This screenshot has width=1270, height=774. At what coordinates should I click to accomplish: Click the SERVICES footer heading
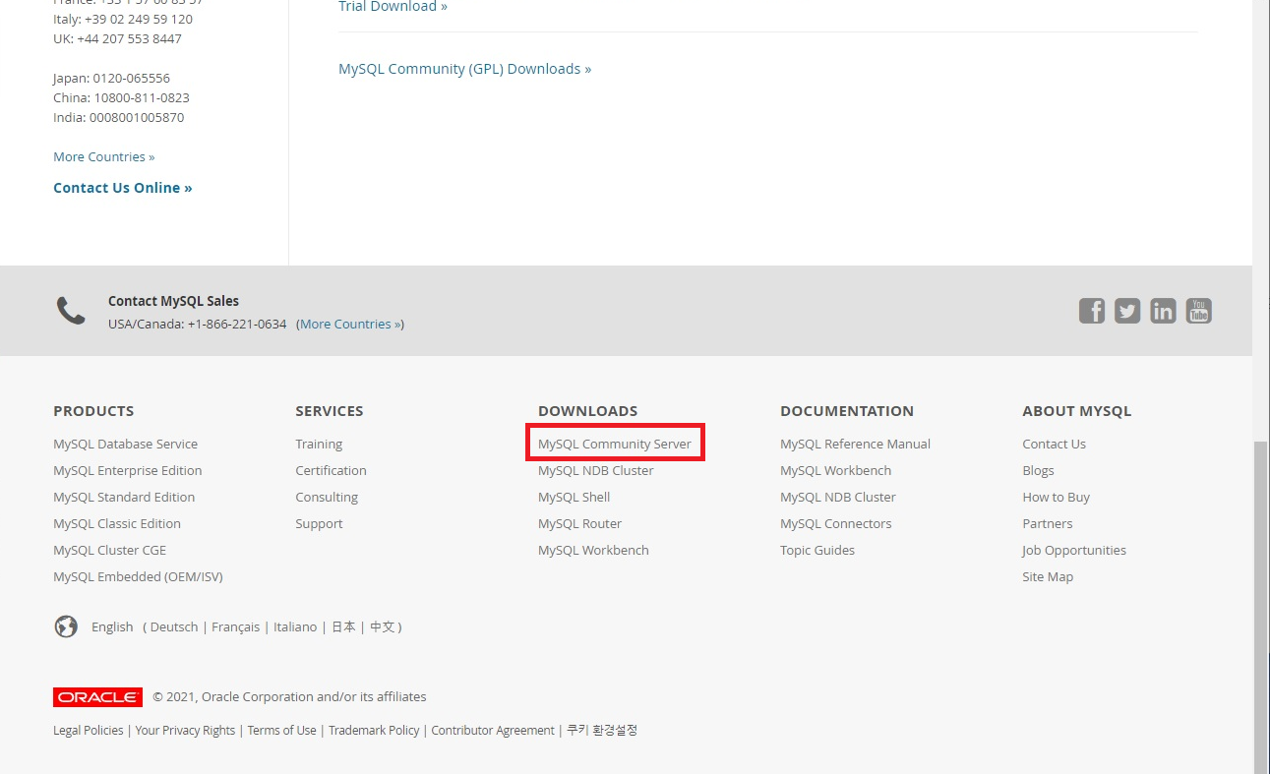coord(330,411)
